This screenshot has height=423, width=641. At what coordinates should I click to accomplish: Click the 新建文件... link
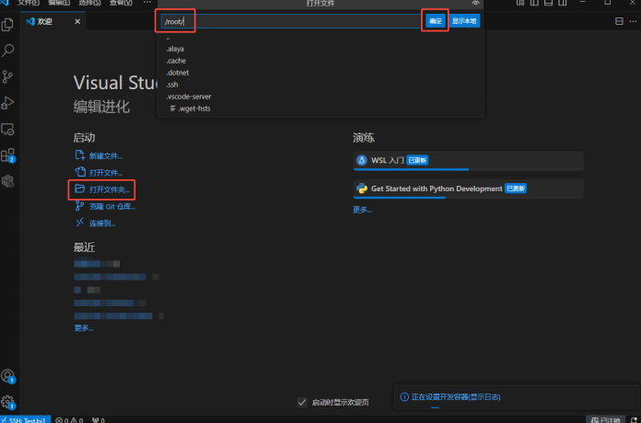106,156
